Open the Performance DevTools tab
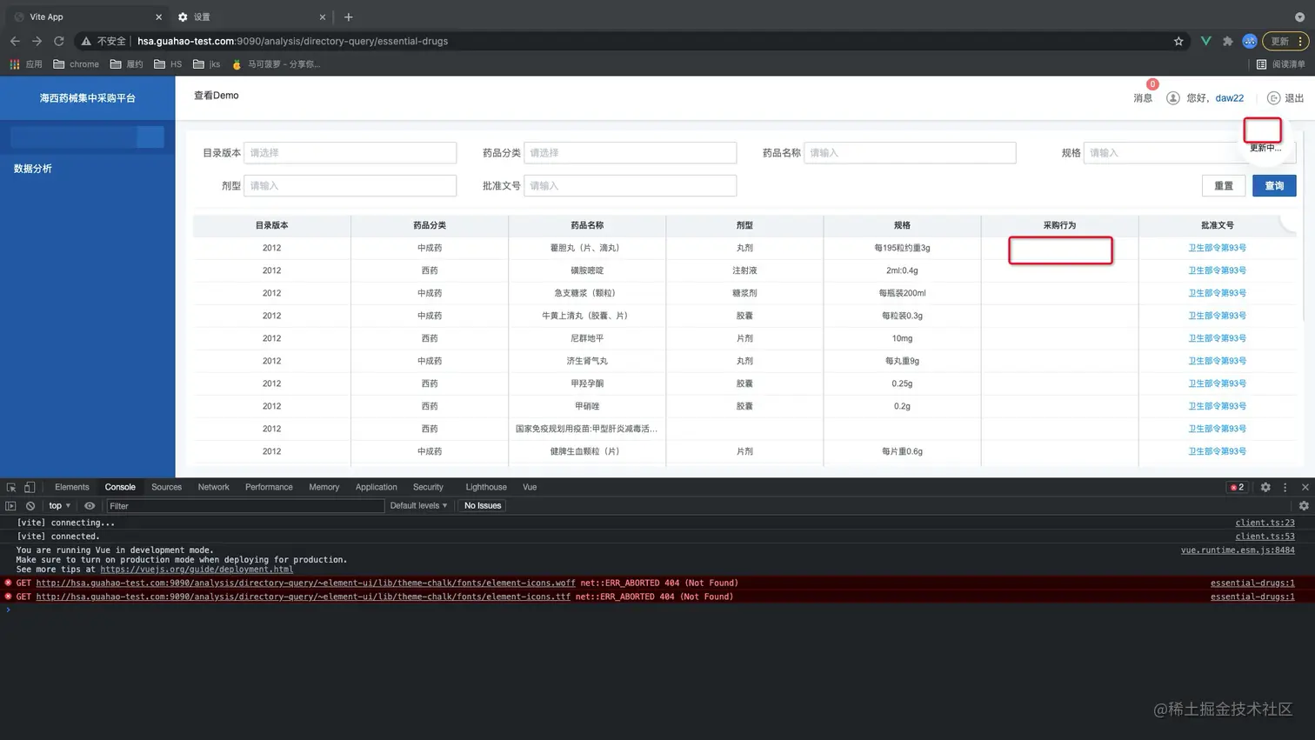 tap(269, 488)
